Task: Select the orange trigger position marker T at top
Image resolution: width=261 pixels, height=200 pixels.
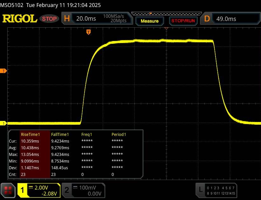Action: (x=89, y=32)
